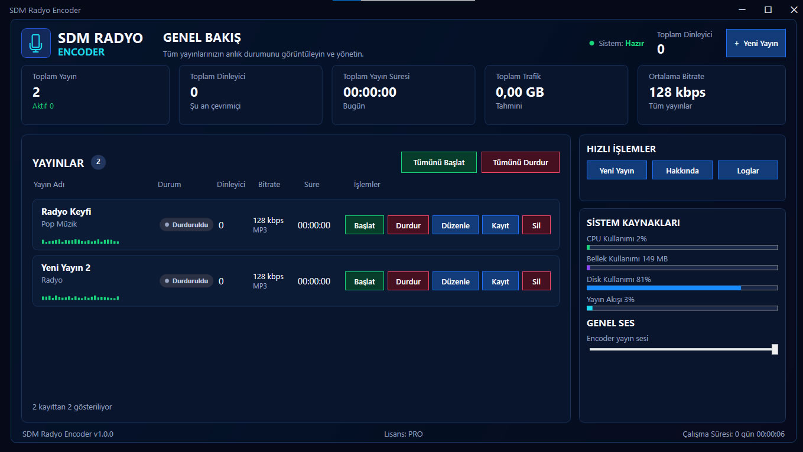Click the audio level meter of Yeni Yayın 2

[80, 297]
